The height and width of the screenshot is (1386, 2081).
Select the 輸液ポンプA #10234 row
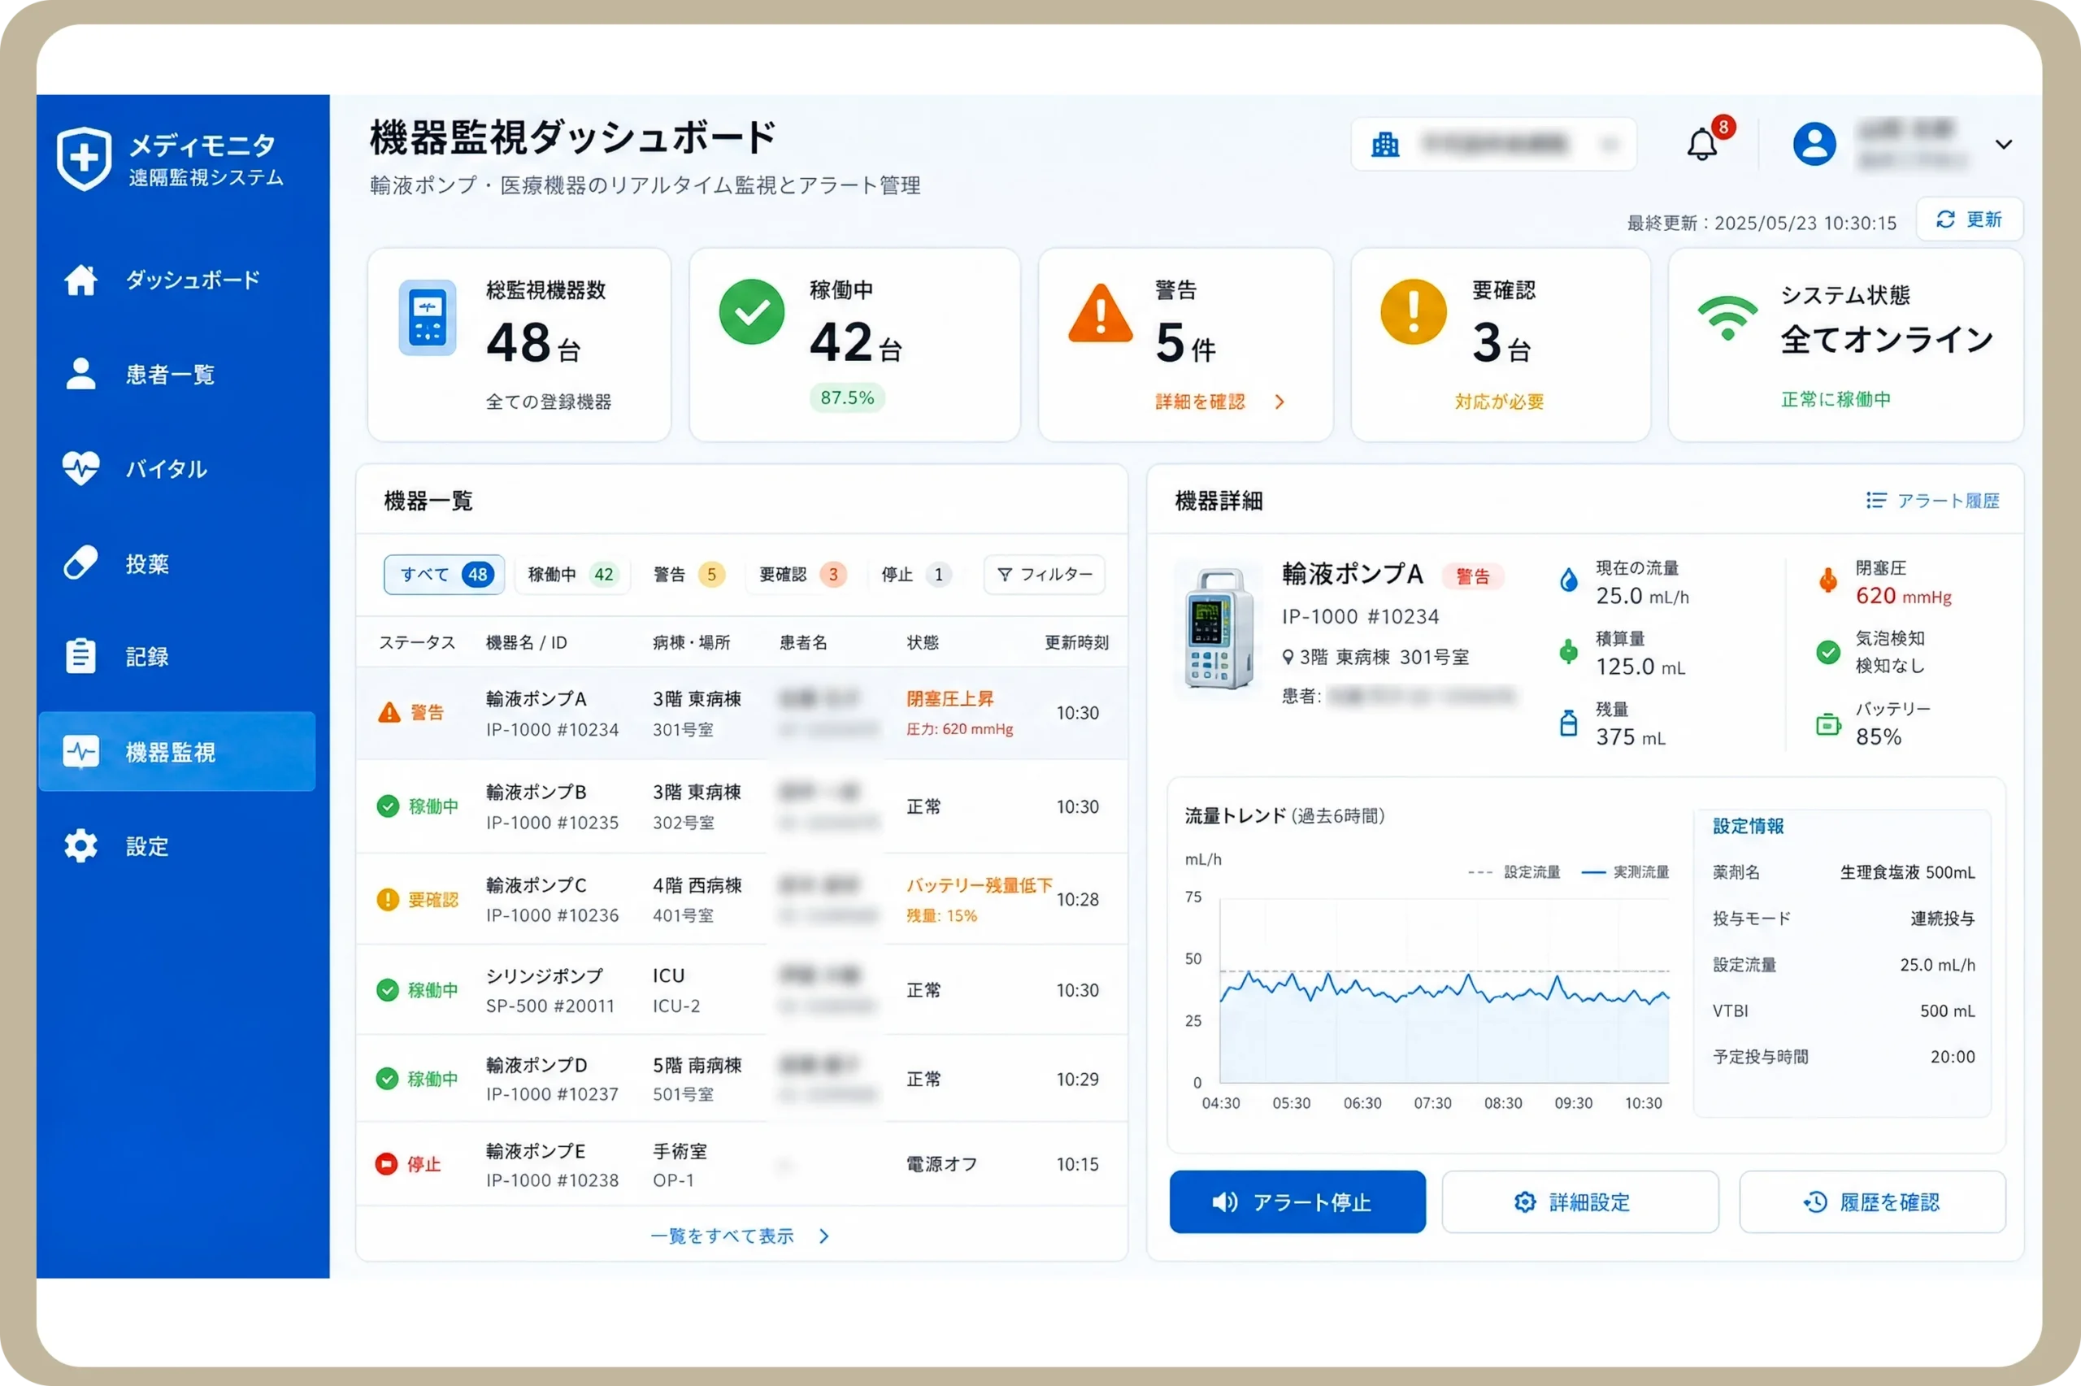click(x=741, y=714)
